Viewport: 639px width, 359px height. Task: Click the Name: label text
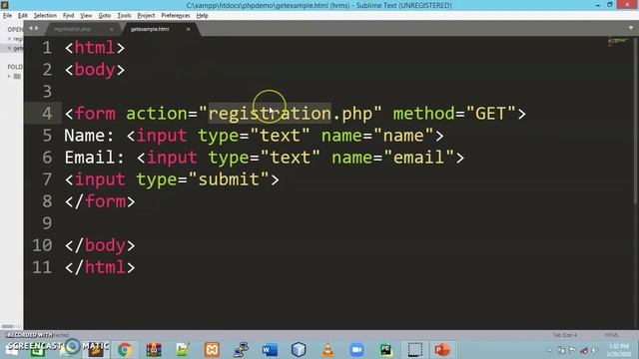pyautogui.click(x=89, y=136)
